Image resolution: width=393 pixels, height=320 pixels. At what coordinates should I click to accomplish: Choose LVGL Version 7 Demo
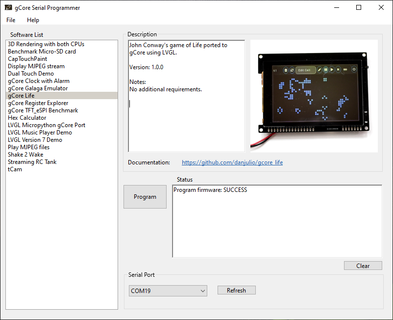(x=62, y=140)
